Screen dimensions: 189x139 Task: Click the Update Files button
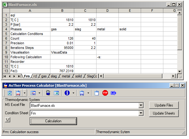click(x=164, y=105)
